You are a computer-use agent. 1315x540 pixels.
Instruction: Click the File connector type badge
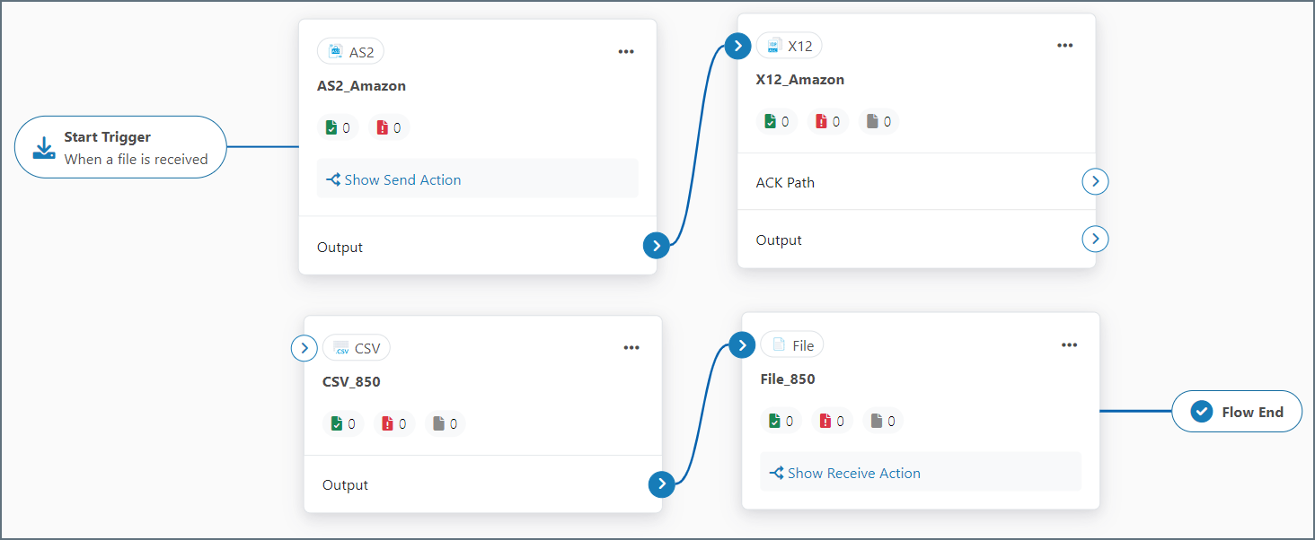(792, 345)
